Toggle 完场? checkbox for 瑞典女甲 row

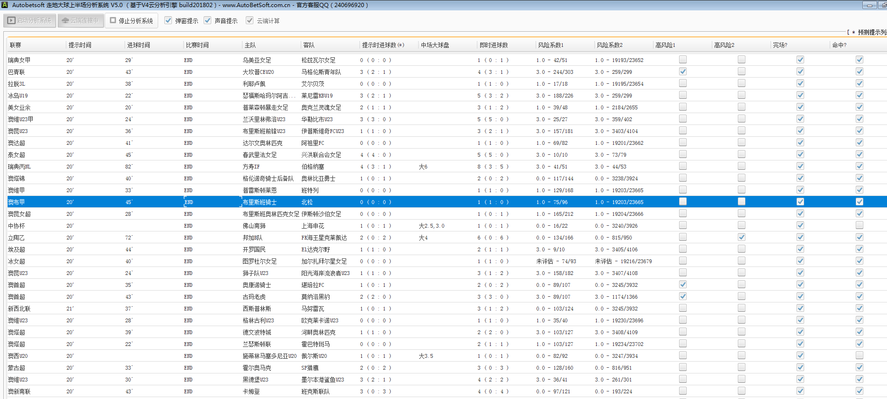coord(800,60)
